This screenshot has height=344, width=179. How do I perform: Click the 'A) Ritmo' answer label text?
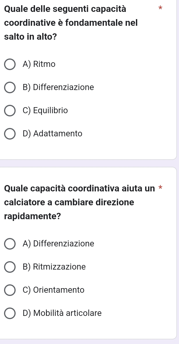[39, 64]
